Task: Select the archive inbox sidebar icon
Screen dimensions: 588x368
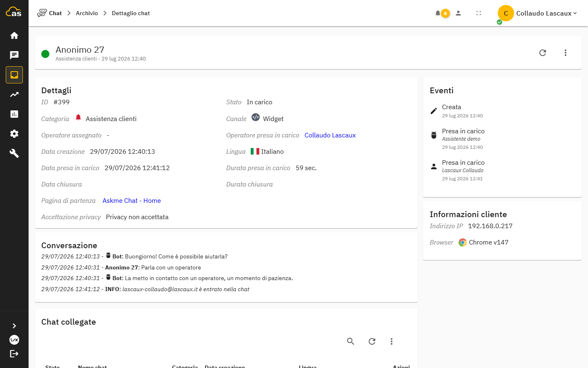Action: point(14,75)
